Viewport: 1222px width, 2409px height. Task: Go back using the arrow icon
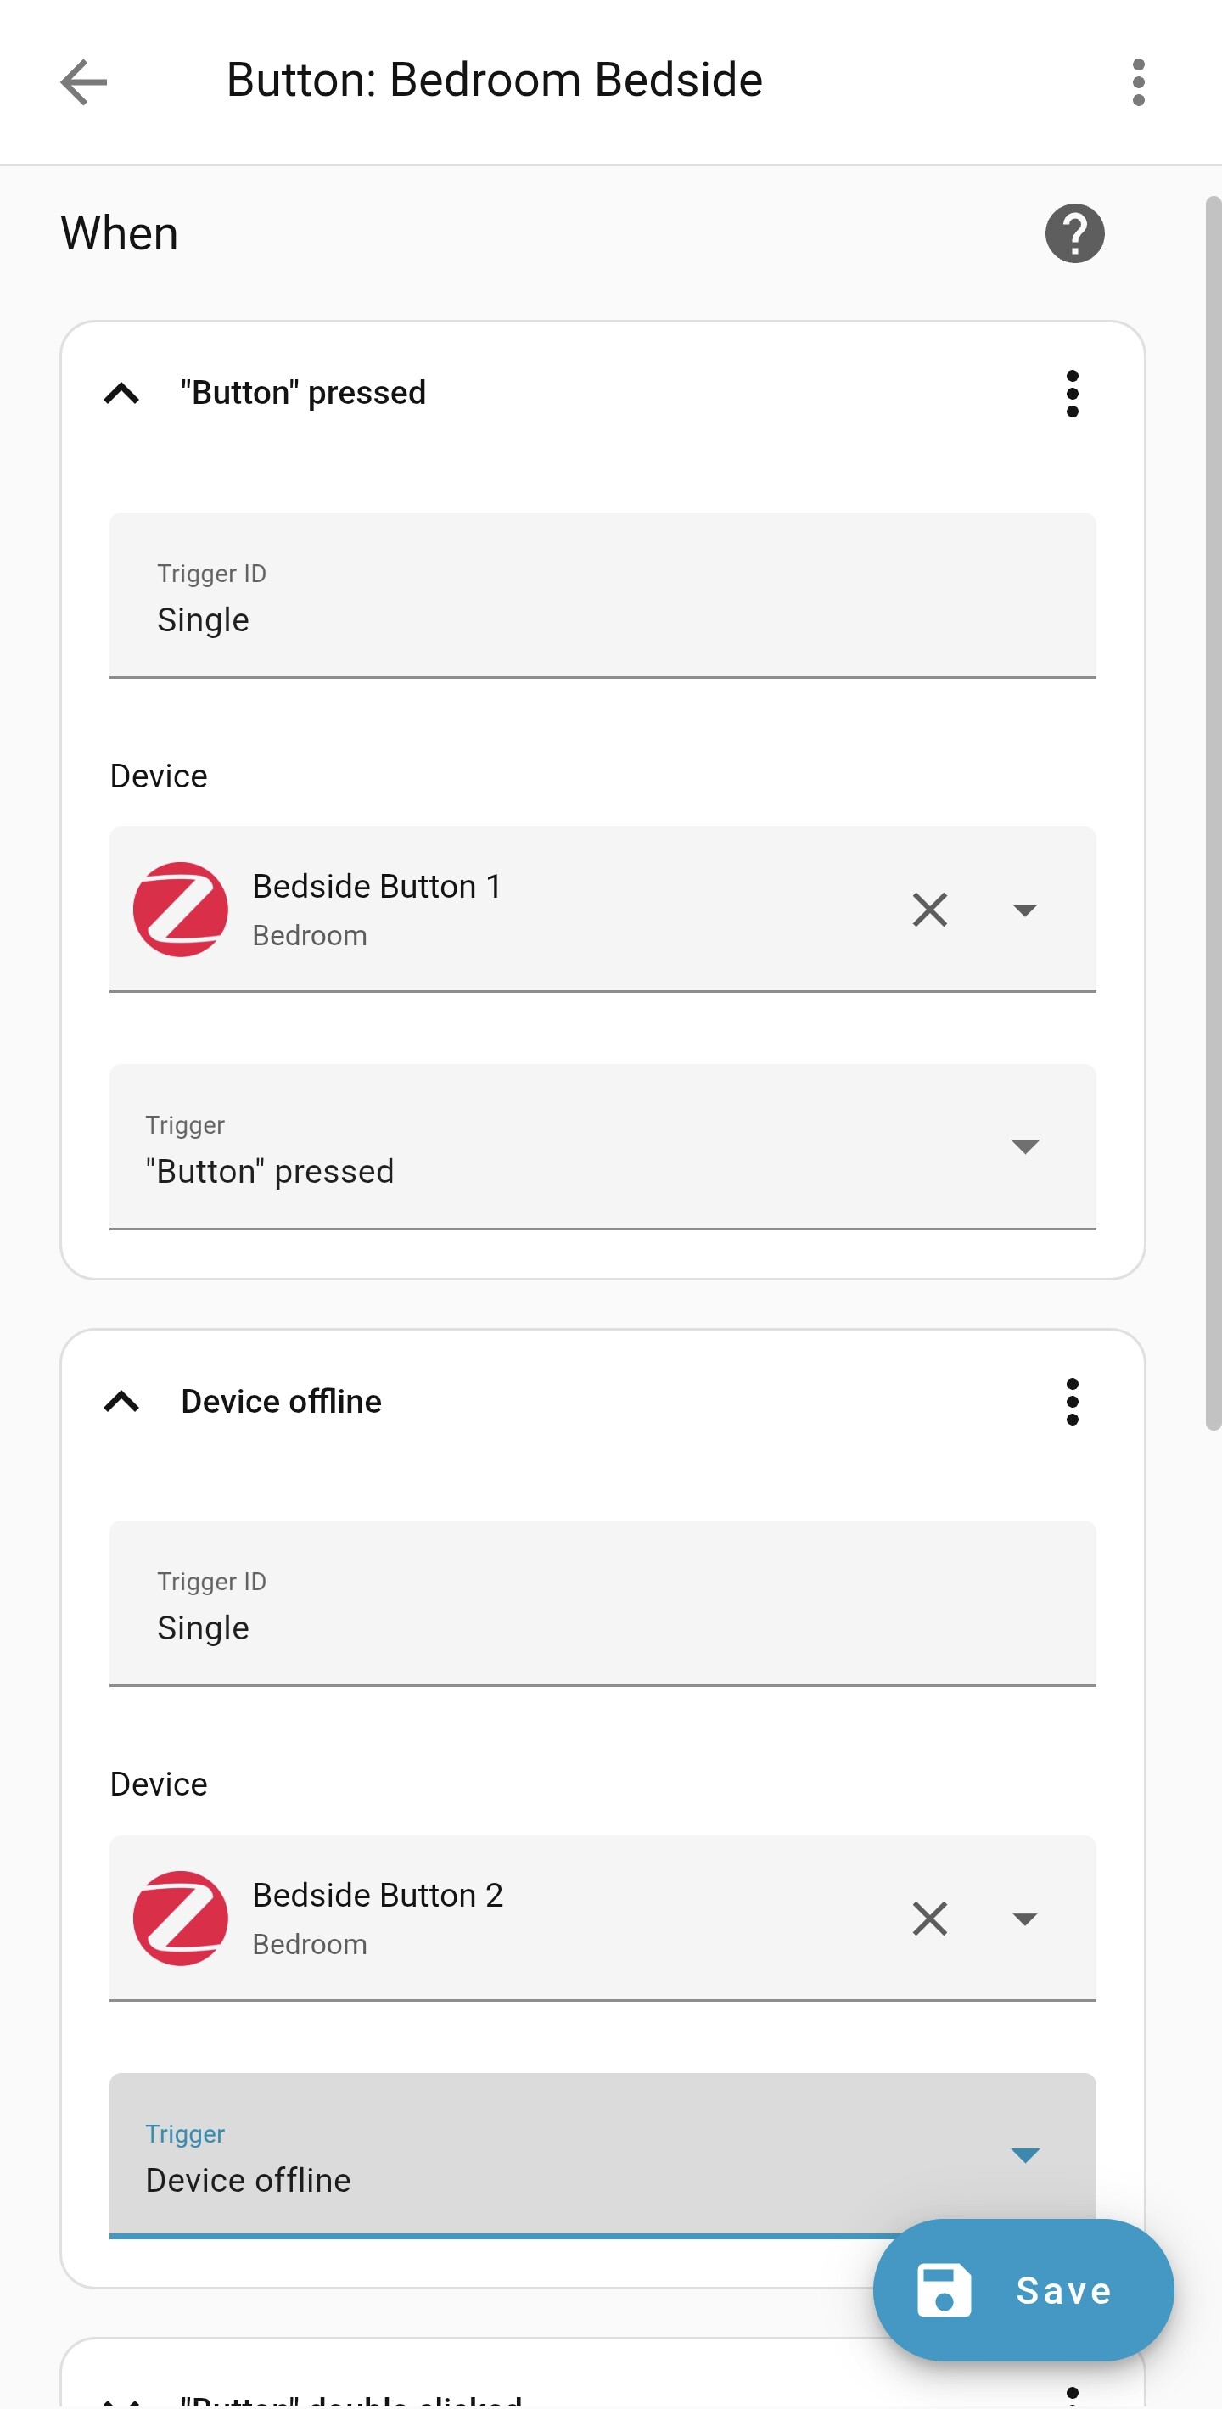(x=83, y=81)
